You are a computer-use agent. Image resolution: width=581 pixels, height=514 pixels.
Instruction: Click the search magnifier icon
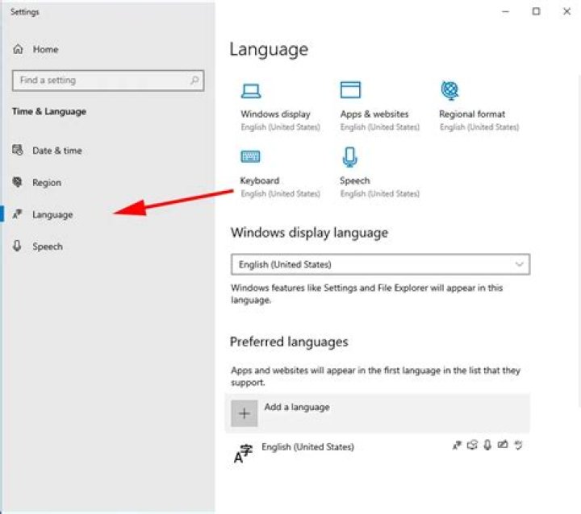pos(194,80)
